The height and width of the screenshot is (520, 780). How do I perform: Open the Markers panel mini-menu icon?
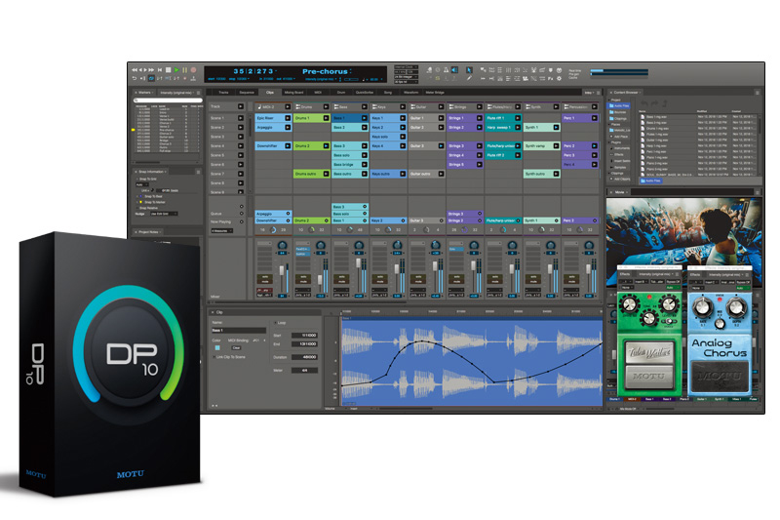click(199, 93)
